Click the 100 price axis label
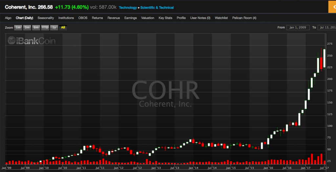Viewport: 336px width, 172px height. click(329, 126)
